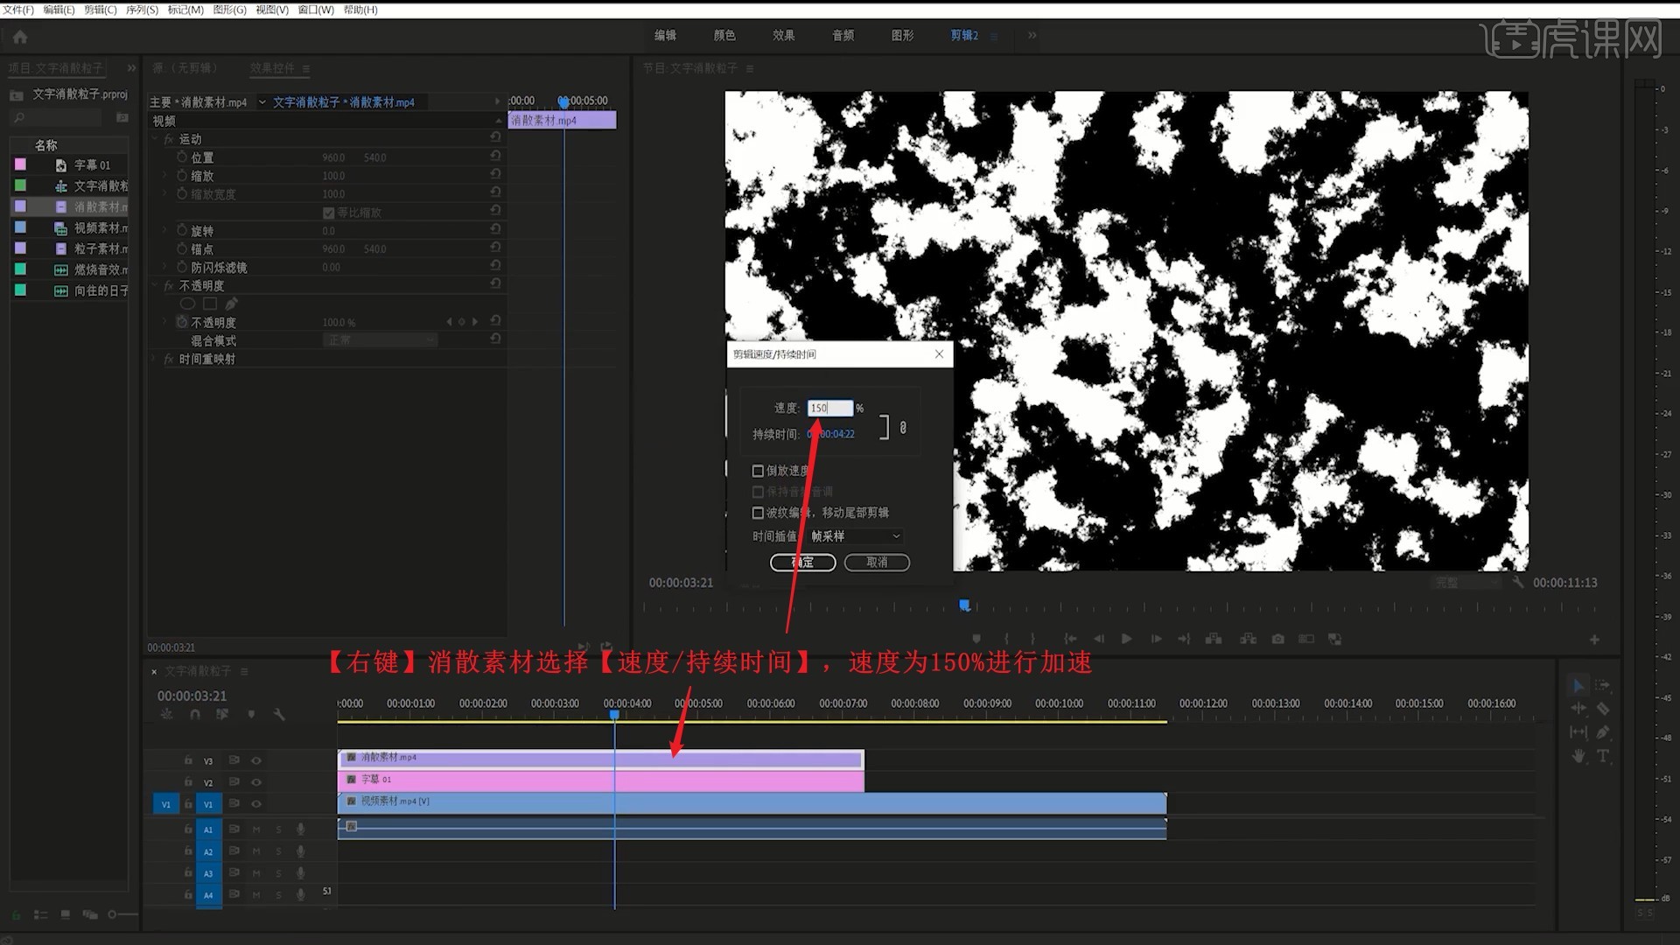Click timeline Add Marker icon

click(252, 715)
